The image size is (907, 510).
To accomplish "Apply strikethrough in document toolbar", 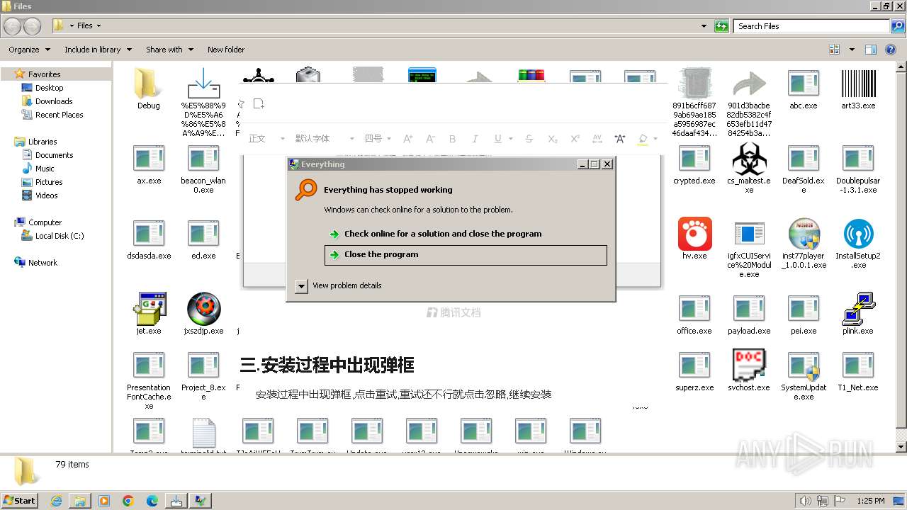I will [x=529, y=139].
